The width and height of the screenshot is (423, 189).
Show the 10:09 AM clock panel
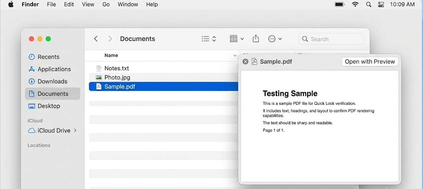click(x=402, y=4)
